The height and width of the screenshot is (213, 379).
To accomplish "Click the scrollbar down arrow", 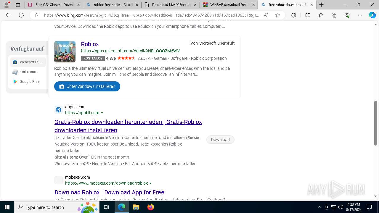I will 376,196.
